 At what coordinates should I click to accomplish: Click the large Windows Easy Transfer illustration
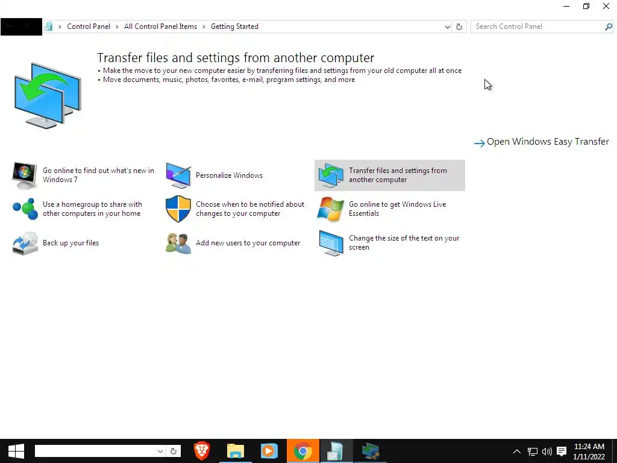[x=48, y=95]
